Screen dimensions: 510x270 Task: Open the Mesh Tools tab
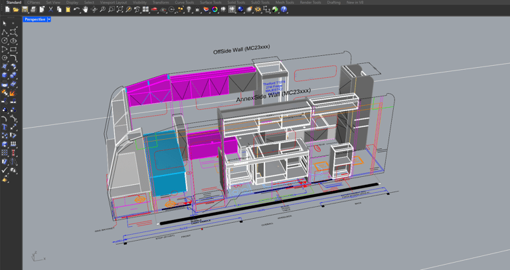click(284, 3)
